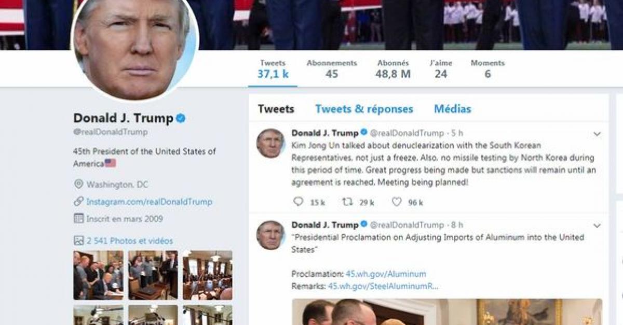Open the first photo thumbnail in the media grid
Viewport: 623px width, 325px height.
point(99,275)
